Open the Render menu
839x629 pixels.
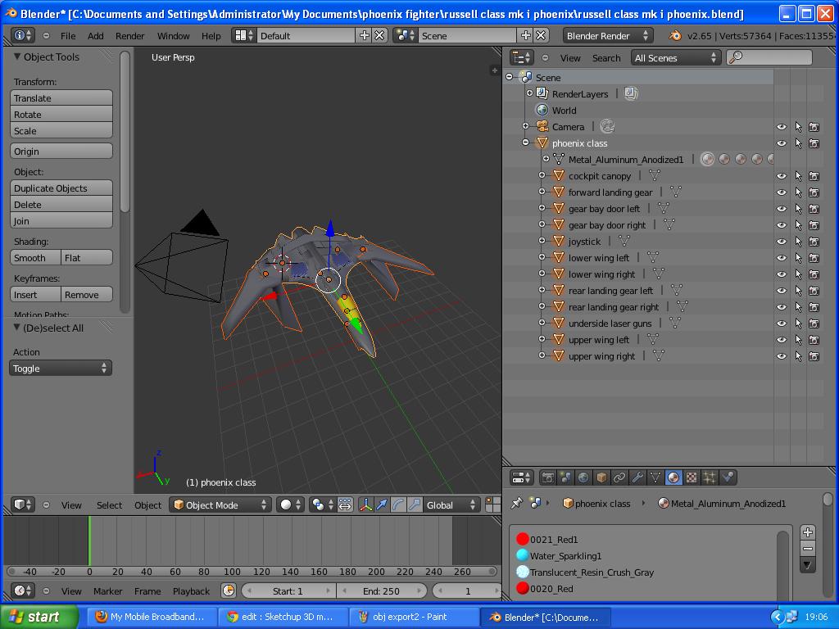point(129,35)
